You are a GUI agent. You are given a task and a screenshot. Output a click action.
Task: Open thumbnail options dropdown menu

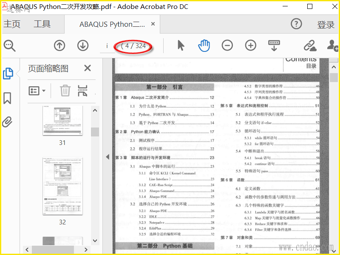pos(37,91)
